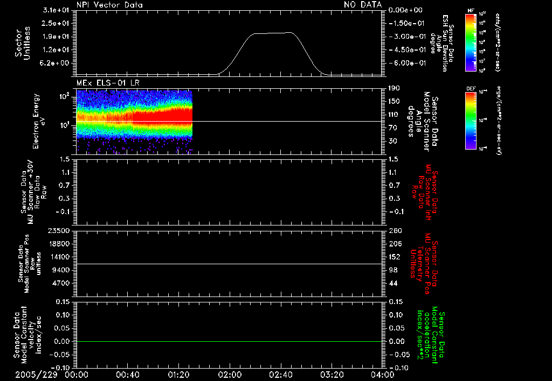The height and width of the screenshot is (381, 552).
Task: Click the red 'MU Scanner Init Raw Data' label
Action: 424,192
